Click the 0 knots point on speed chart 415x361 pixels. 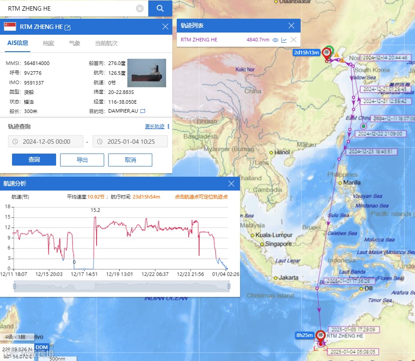(x=74, y=268)
